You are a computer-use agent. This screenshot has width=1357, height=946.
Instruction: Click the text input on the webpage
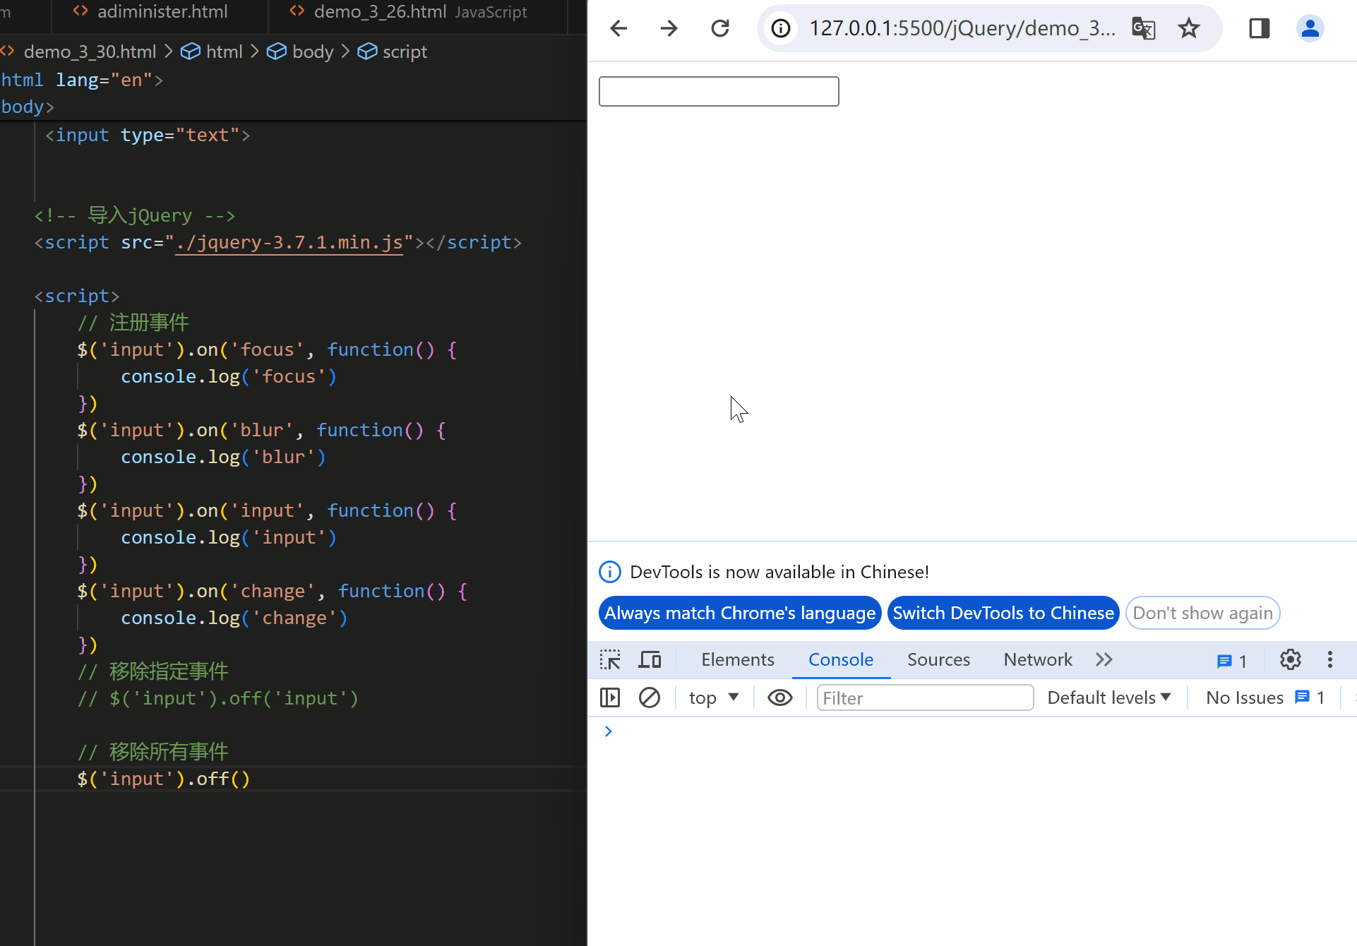(719, 92)
